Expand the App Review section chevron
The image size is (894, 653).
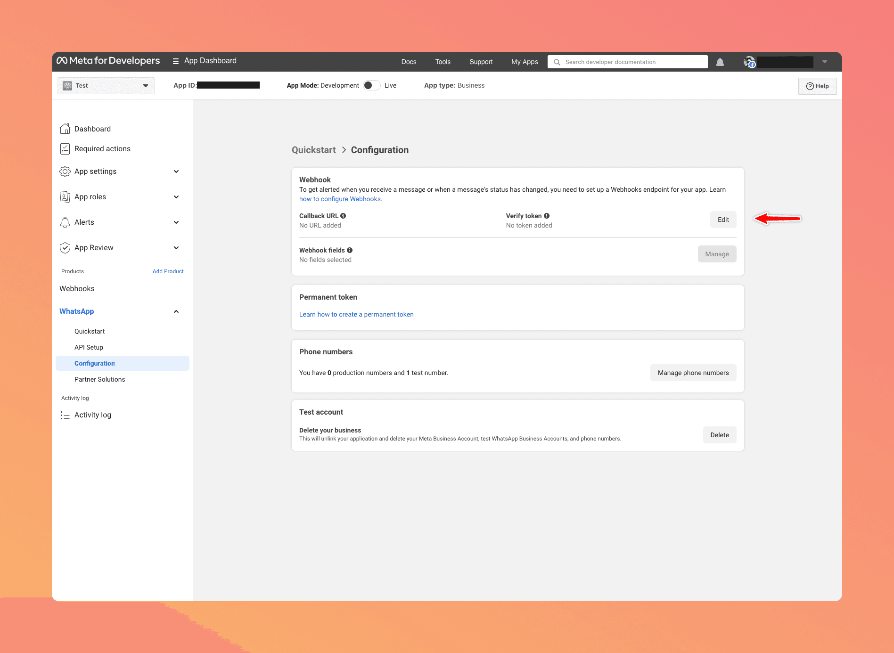tap(176, 248)
